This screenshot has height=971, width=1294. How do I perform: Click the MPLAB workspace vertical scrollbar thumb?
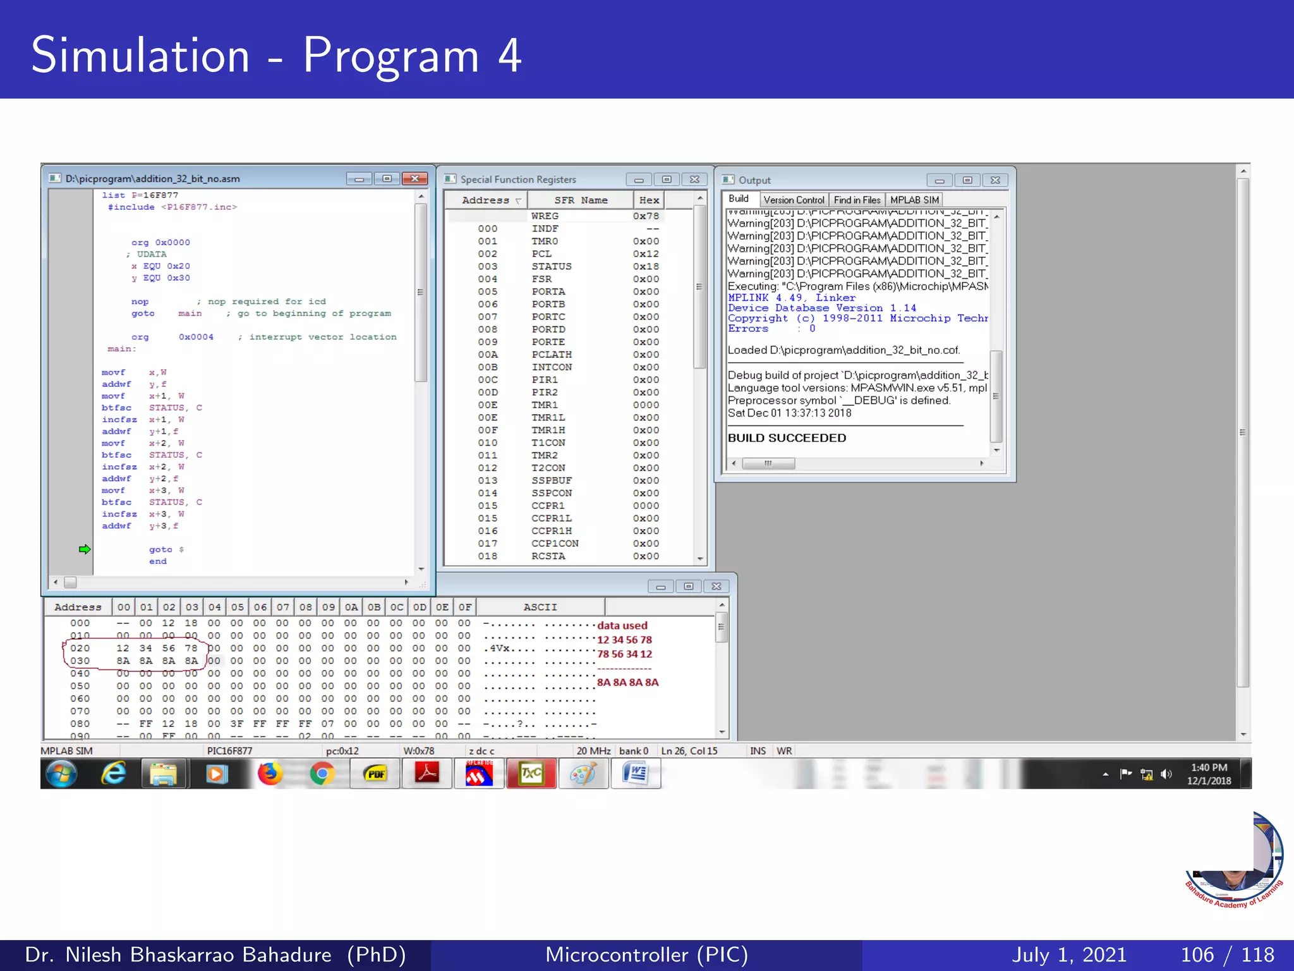pos(1242,432)
